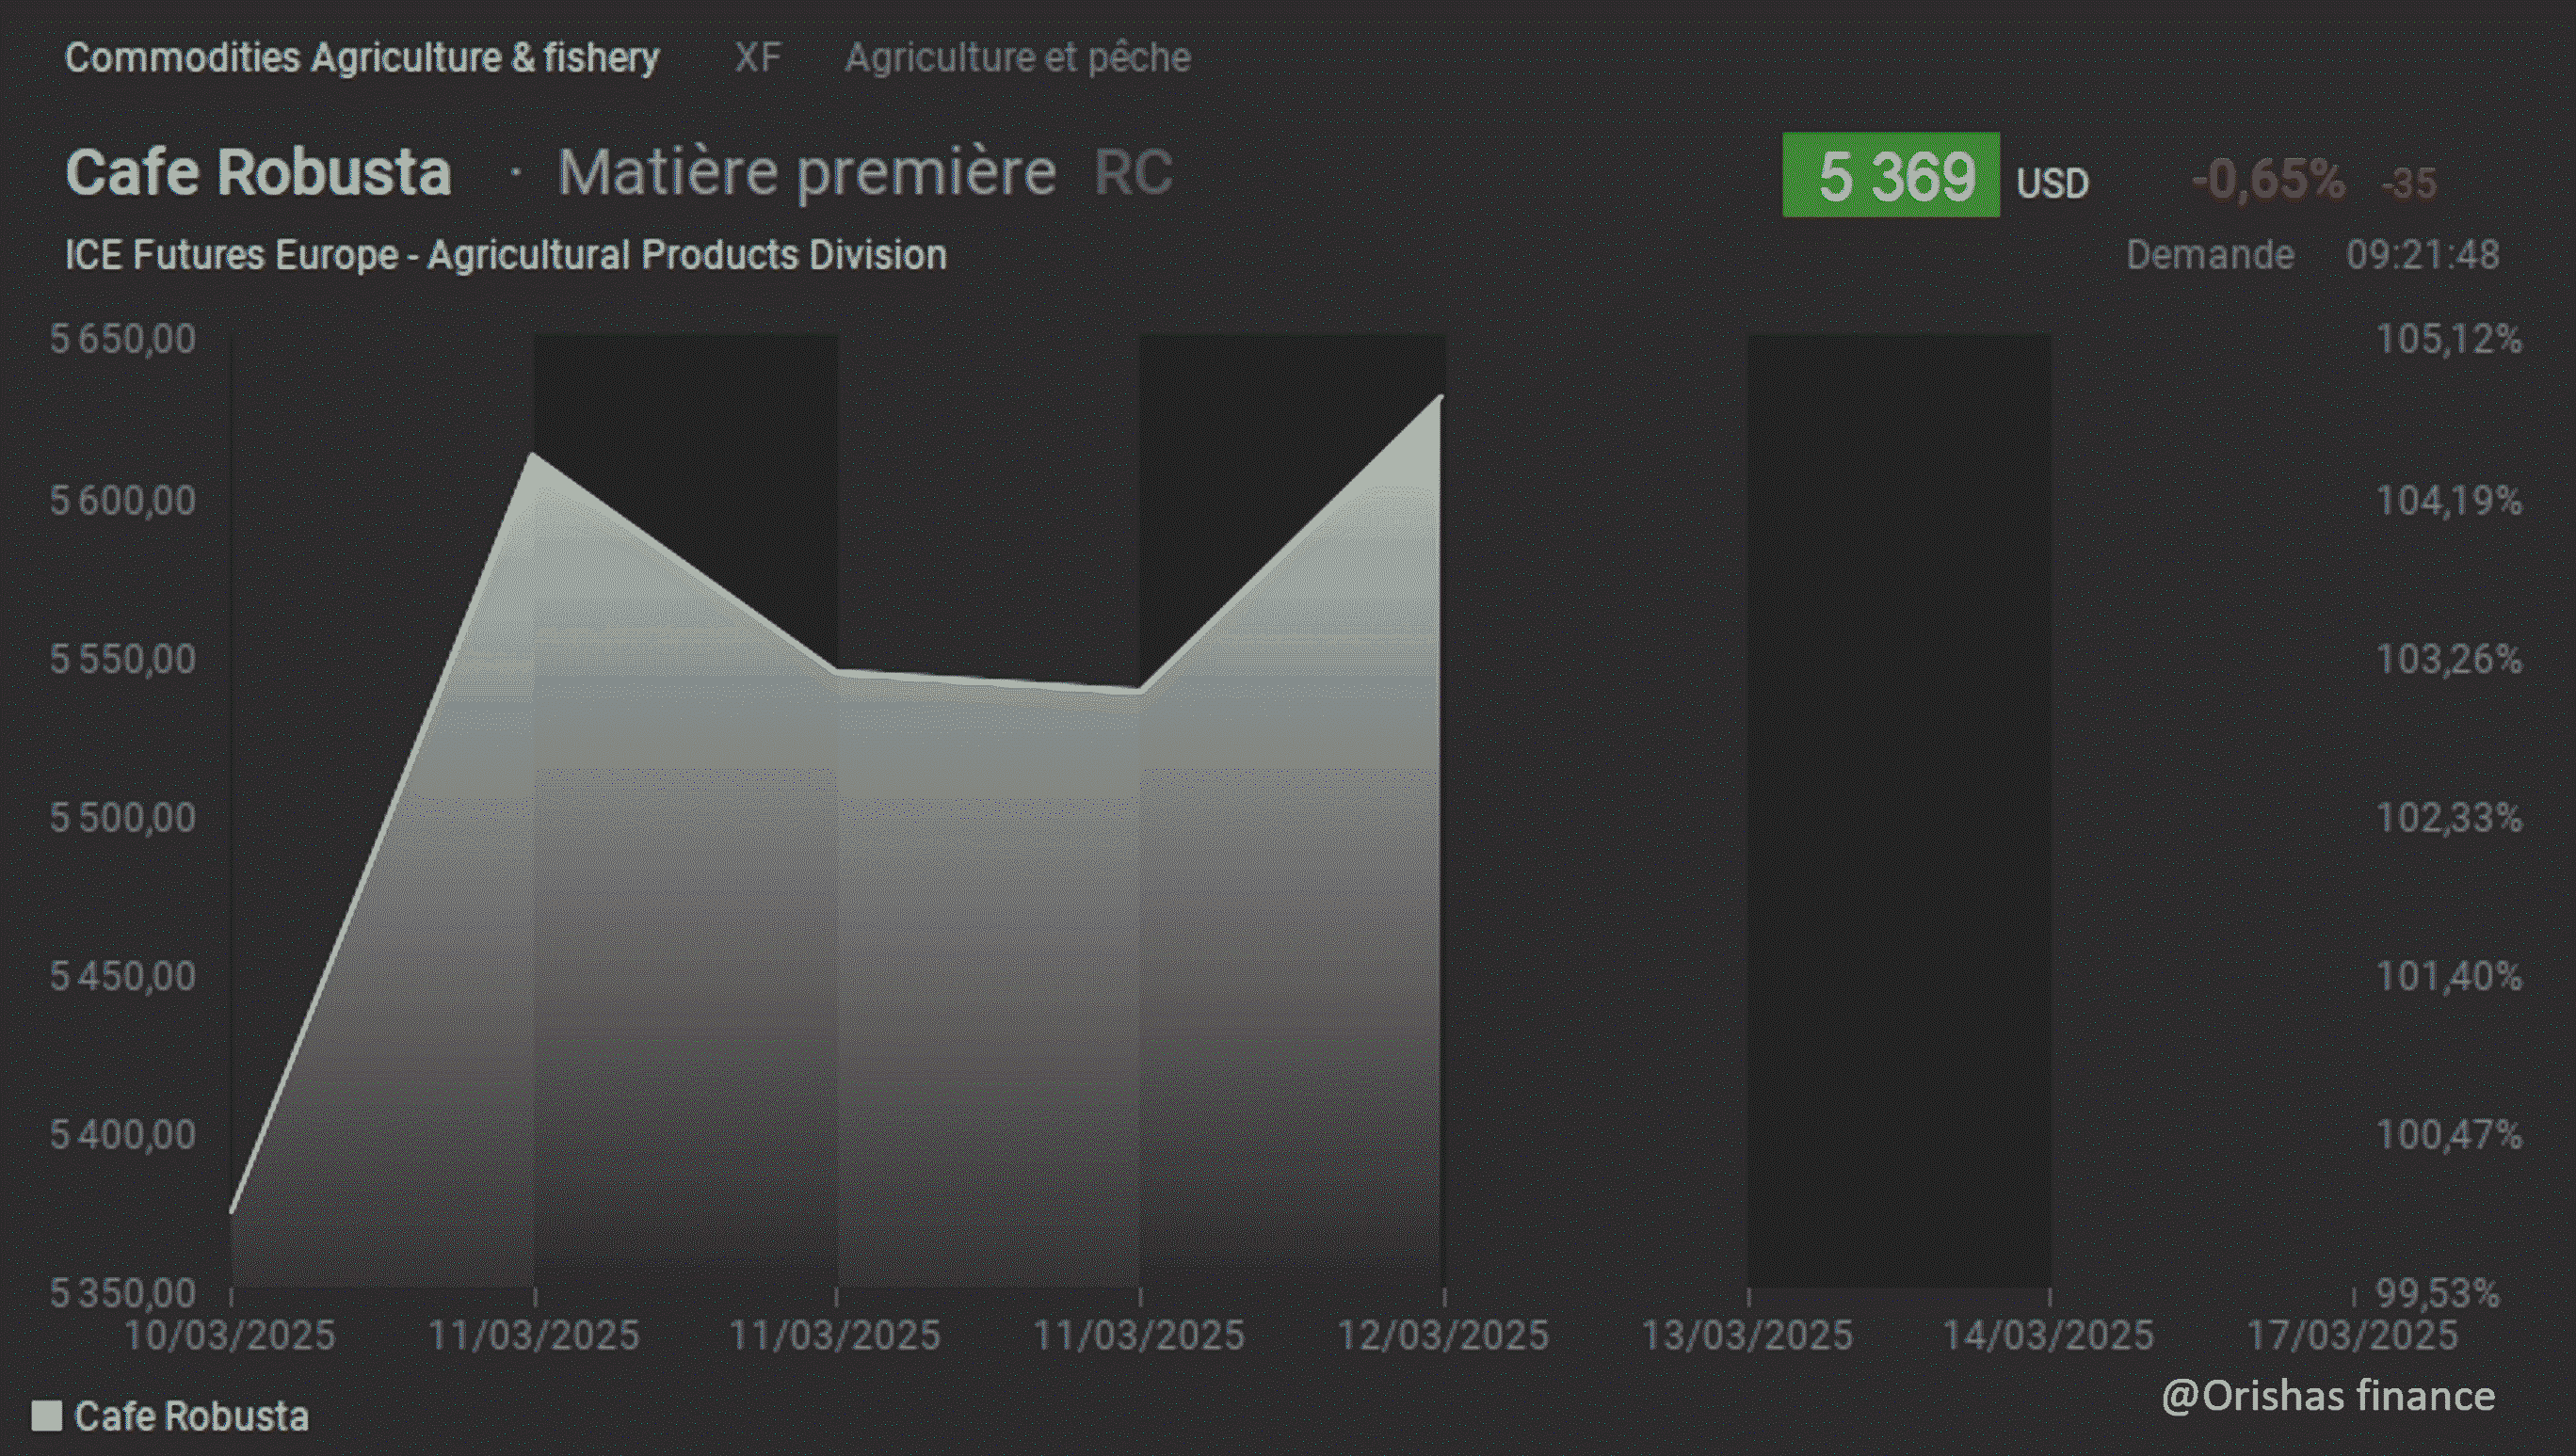Select the green '5 369' price box
Image resolution: width=2576 pixels, height=1456 pixels.
(1891, 175)
